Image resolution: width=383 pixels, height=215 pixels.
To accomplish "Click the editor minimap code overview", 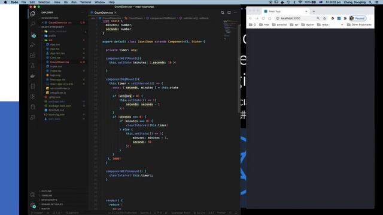I will (x=230, y=30).
